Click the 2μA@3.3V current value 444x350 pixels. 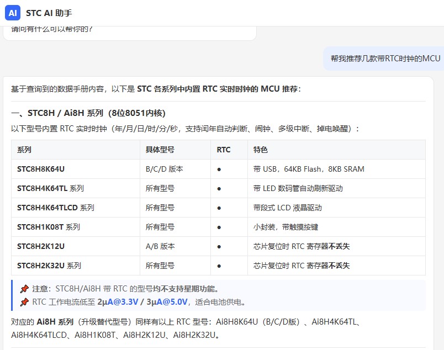(x=118, y=302)
